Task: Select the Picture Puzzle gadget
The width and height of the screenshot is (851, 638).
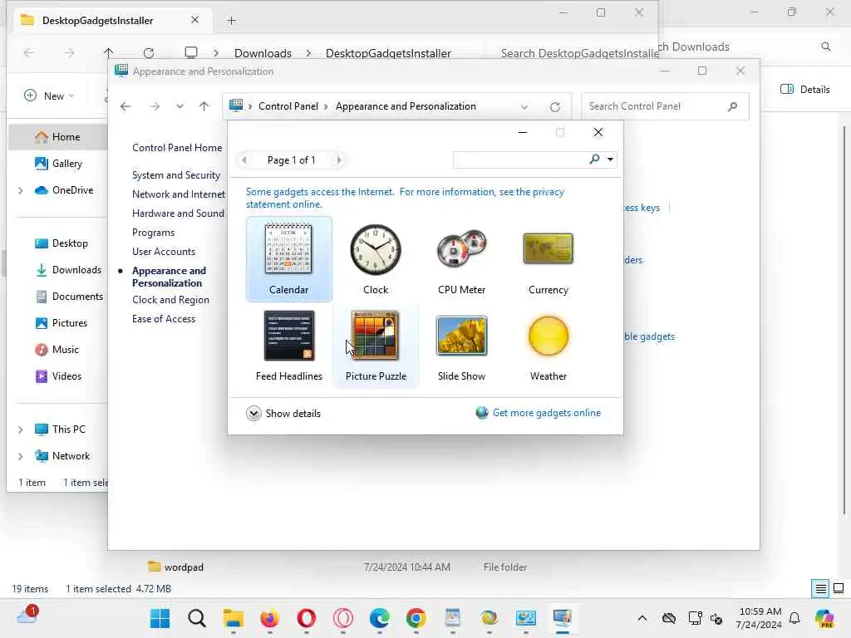Action: pos(376,346)
